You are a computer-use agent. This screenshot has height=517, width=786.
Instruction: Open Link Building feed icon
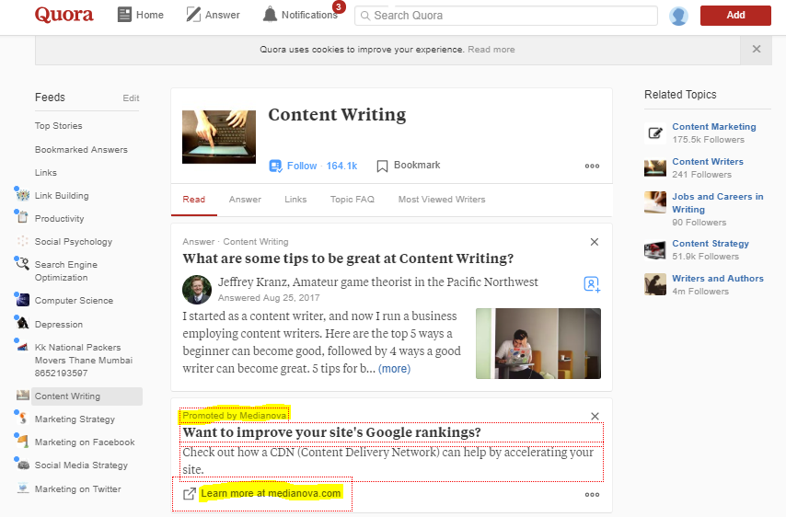[x=22, y=194]
